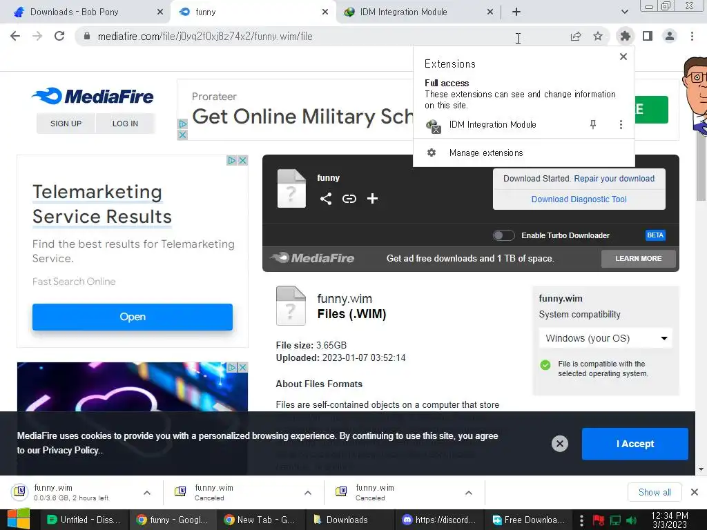Screen dimensions: 707x530
Task: Click the share icon under funny
Action: [x=326, y=199]
